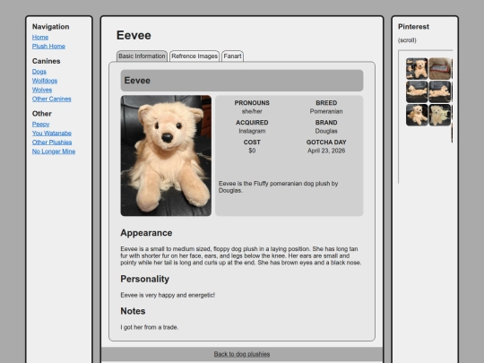The height and width of the screenshot is (363, 484).
Task: Click the COST label
Action: [252, 143]
